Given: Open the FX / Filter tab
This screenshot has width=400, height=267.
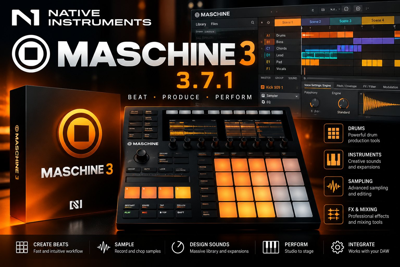Looking at the screenshot, I should coord(370,87).
